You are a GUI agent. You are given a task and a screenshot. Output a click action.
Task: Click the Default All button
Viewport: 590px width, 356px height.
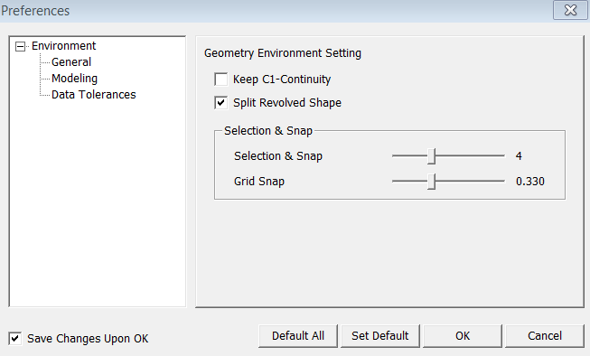(298, 336)
